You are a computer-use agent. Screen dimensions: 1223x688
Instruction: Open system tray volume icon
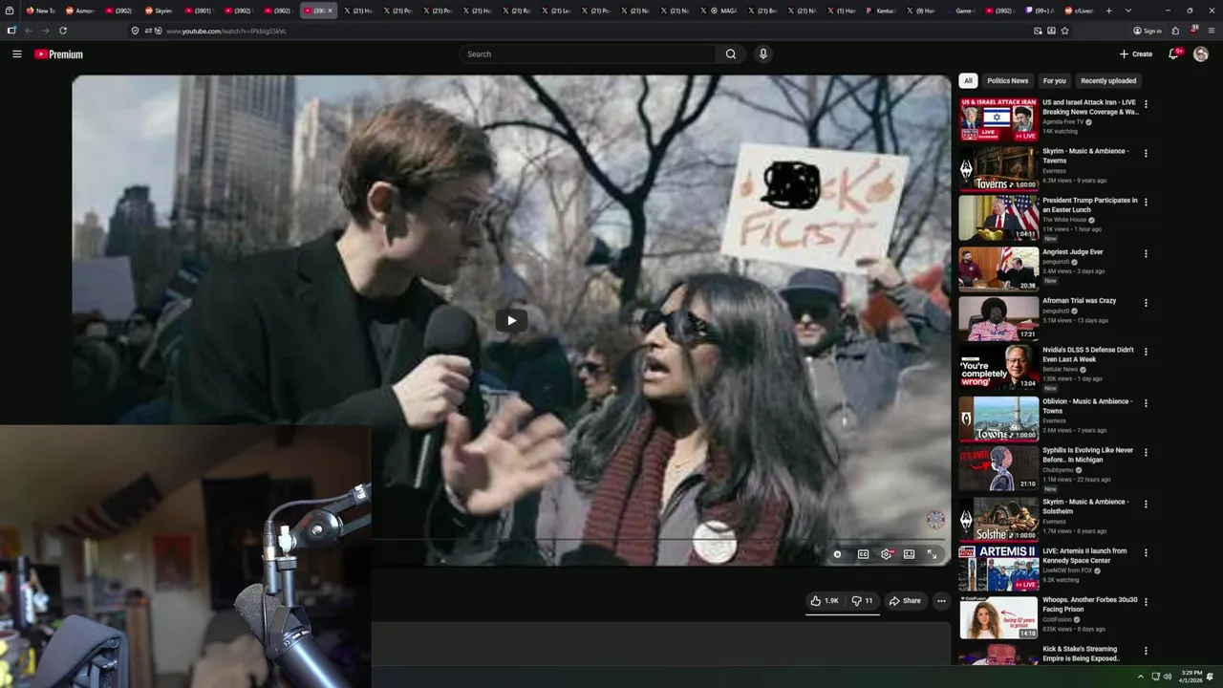coord(1168,677)
